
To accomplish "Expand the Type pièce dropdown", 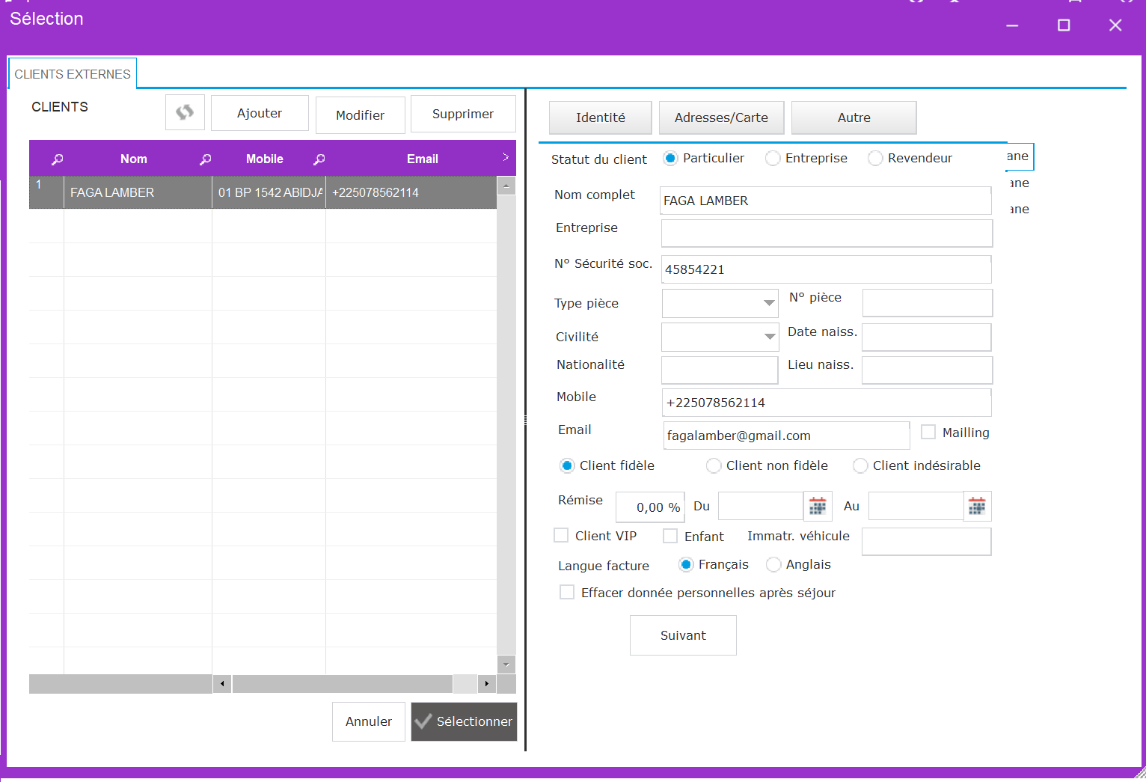I will point(768,303).
